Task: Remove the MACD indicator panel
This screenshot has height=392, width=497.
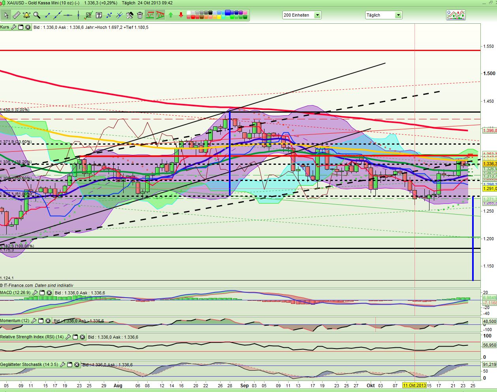Action: click(x=49, y=293)
